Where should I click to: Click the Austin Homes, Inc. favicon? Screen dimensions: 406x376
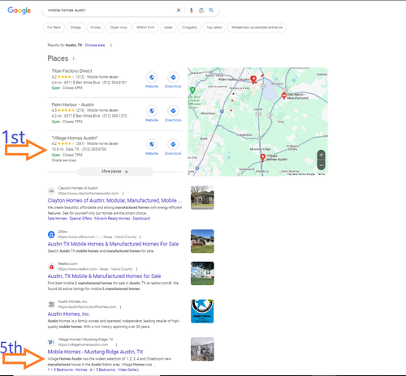(x=51, y=305)
